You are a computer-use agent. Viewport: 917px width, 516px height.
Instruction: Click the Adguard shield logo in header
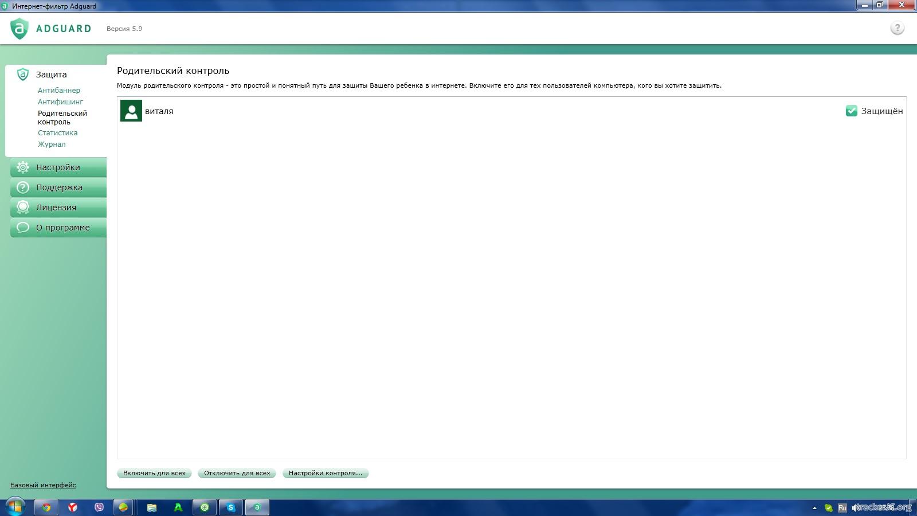coord(19,29)
